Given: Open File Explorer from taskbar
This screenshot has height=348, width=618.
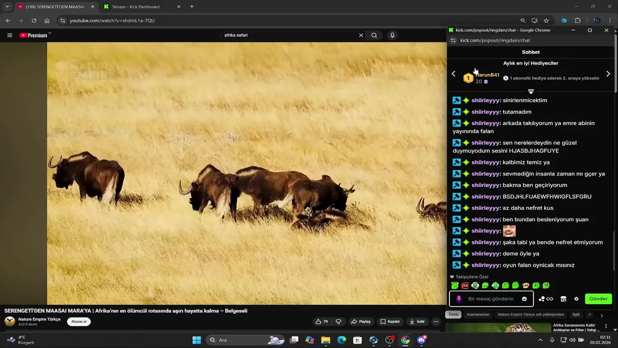Looking at the screenshot, I should [x=325, y=340].
